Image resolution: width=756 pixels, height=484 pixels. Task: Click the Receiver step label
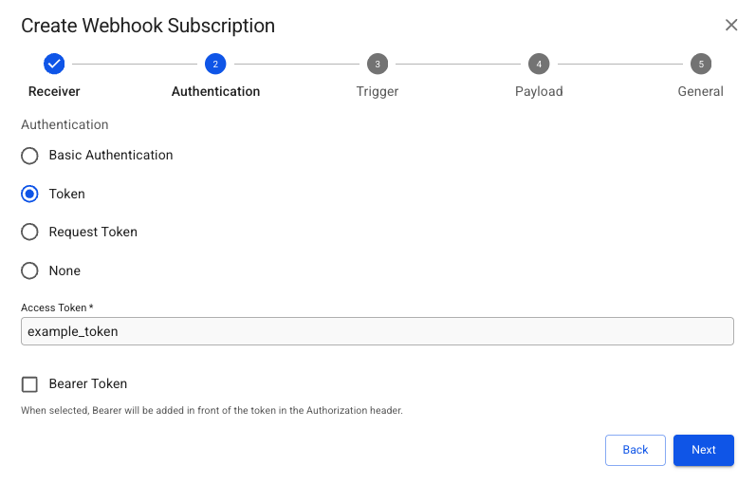pyautogui.click(x=54, y=92)
